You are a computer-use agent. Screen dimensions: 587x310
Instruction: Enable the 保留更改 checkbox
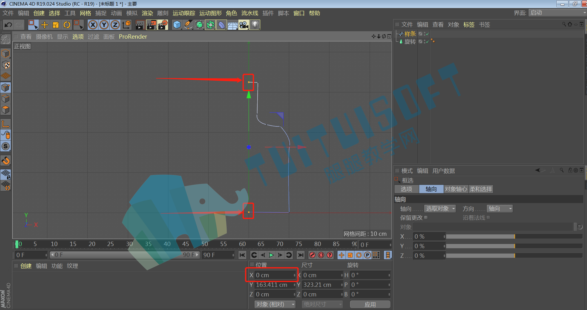coord(426,218)
